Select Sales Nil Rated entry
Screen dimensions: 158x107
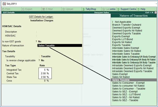(121, 77)
